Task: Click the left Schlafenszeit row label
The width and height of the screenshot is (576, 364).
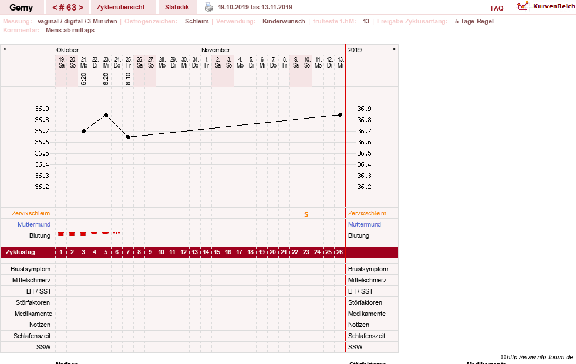Action: [x=32, y=336]
